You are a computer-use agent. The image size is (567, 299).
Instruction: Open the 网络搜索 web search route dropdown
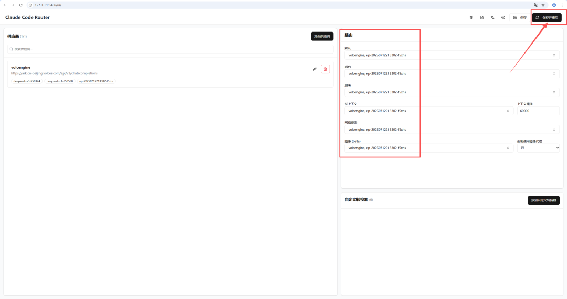(x=451, y=129)
